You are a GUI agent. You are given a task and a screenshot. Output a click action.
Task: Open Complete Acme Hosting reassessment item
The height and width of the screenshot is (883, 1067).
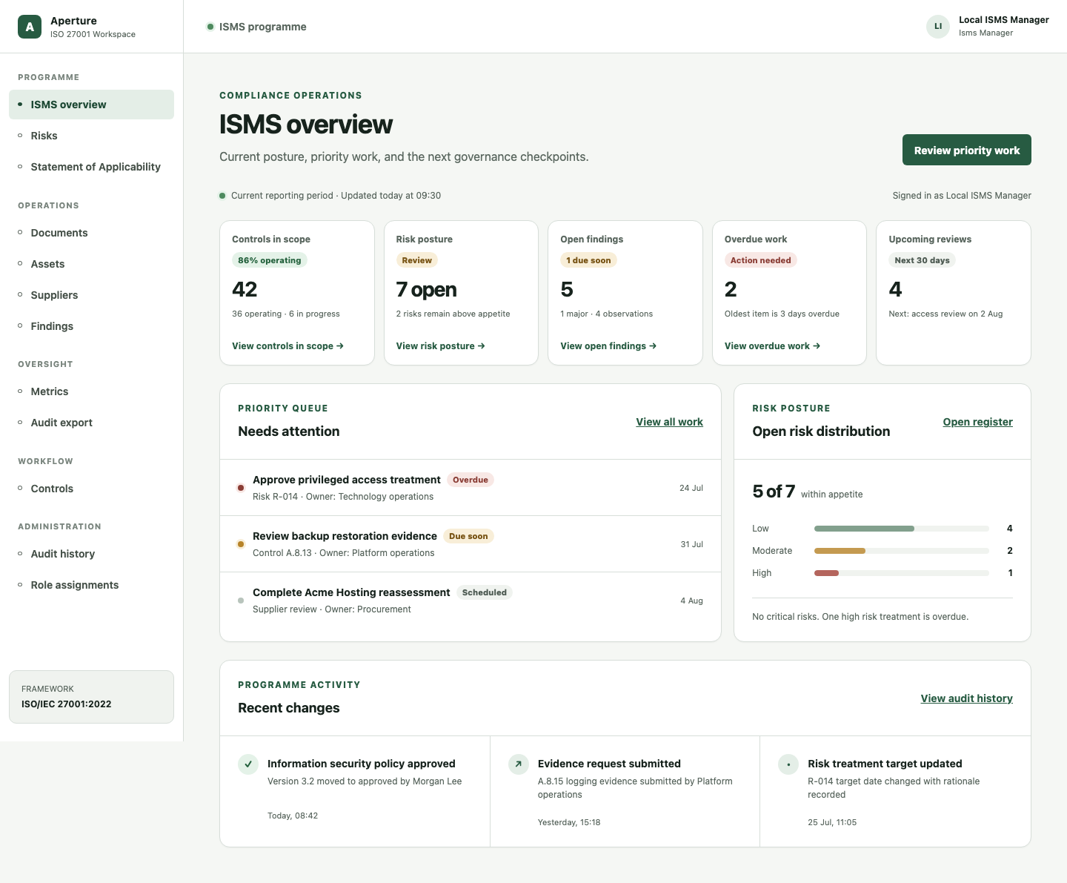click(471, 601)
